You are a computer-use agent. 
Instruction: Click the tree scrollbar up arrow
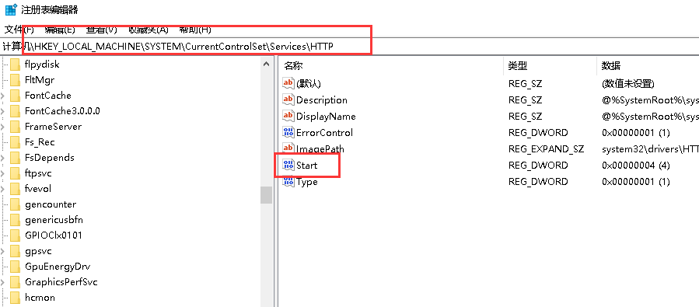coord(266,65)
